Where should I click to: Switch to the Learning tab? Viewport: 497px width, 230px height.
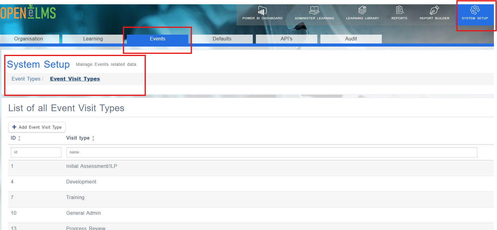(93, 39)
